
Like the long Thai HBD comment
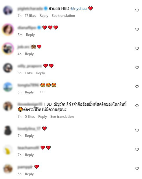(x=137, y=106)
